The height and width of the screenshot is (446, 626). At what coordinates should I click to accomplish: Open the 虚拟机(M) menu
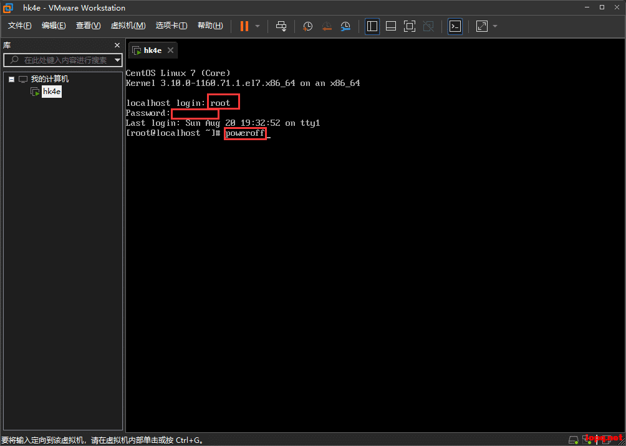(128, 26)
